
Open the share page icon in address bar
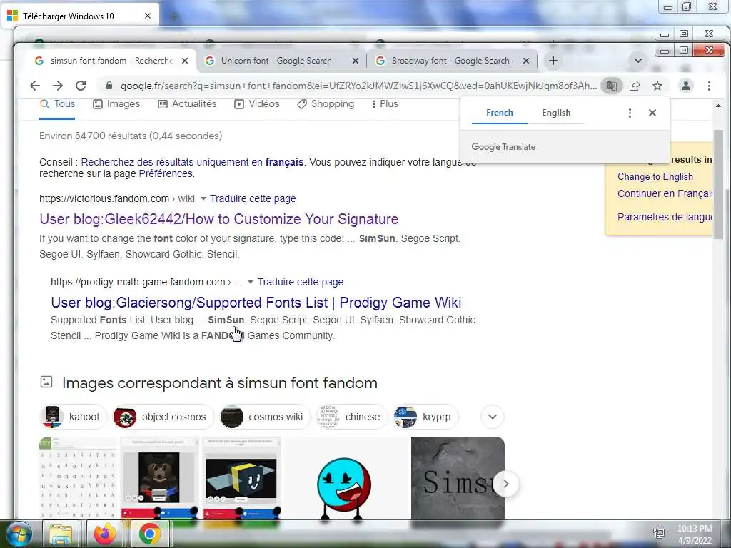point(635,86)
